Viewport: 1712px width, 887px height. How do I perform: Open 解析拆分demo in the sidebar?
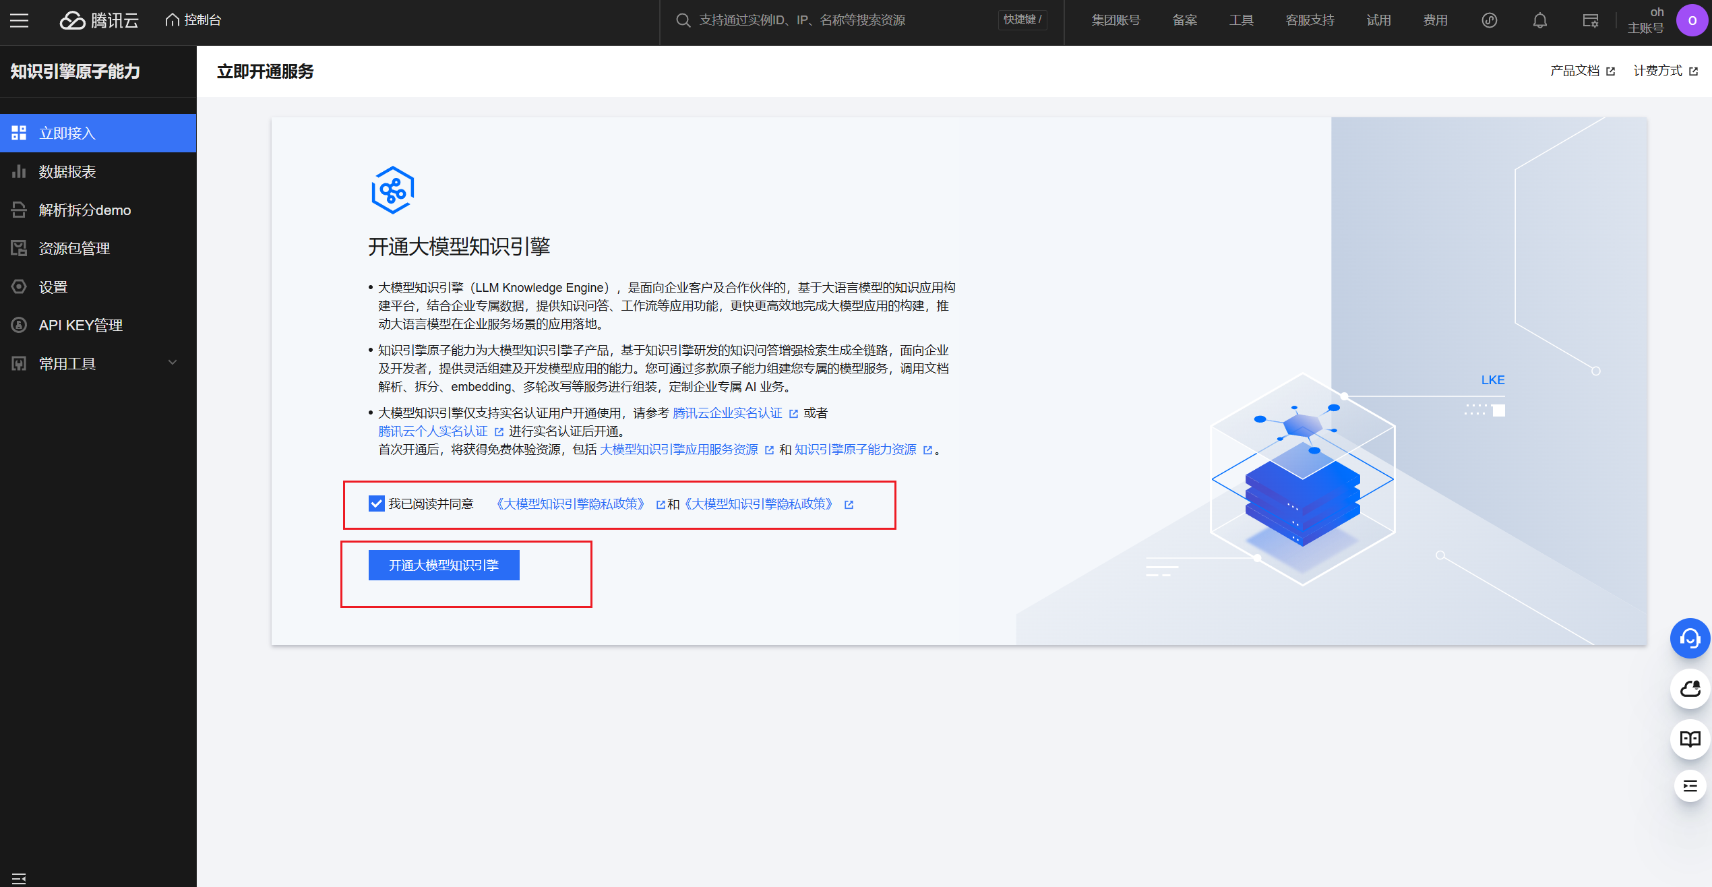pos(98,210)
